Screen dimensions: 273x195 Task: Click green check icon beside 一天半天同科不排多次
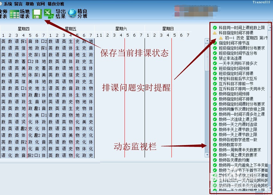[215, 63]
